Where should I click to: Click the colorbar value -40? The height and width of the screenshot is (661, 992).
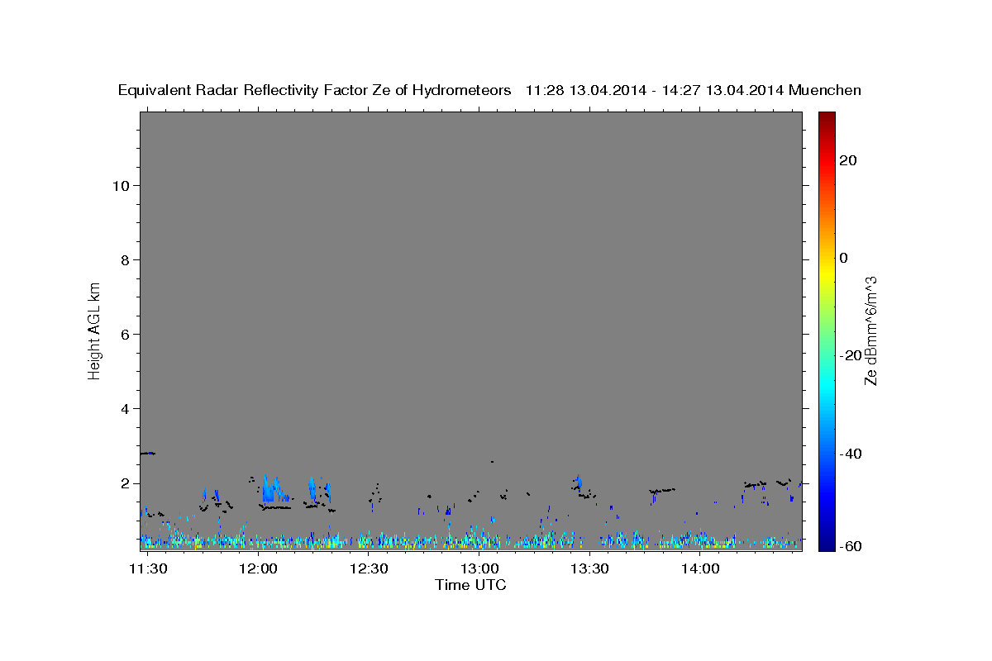[x=851, y=453]
